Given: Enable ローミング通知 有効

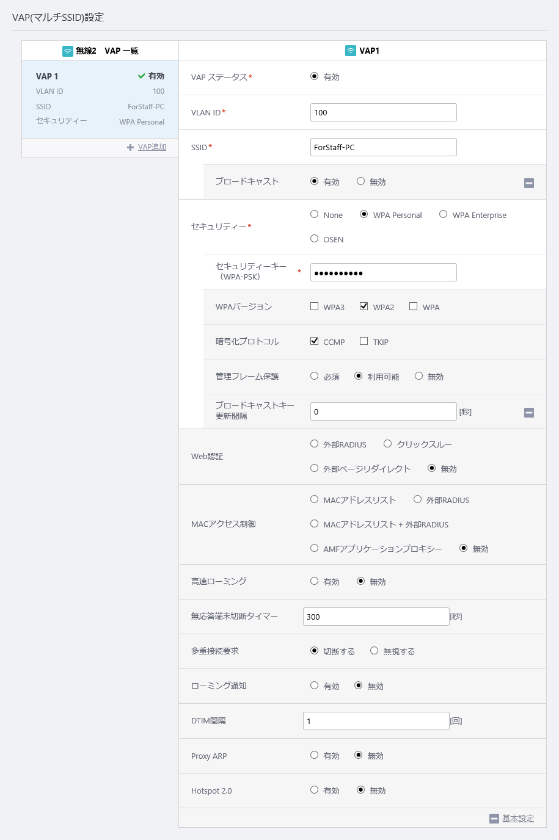Looking at the screenshot, I should coord(314,686).
